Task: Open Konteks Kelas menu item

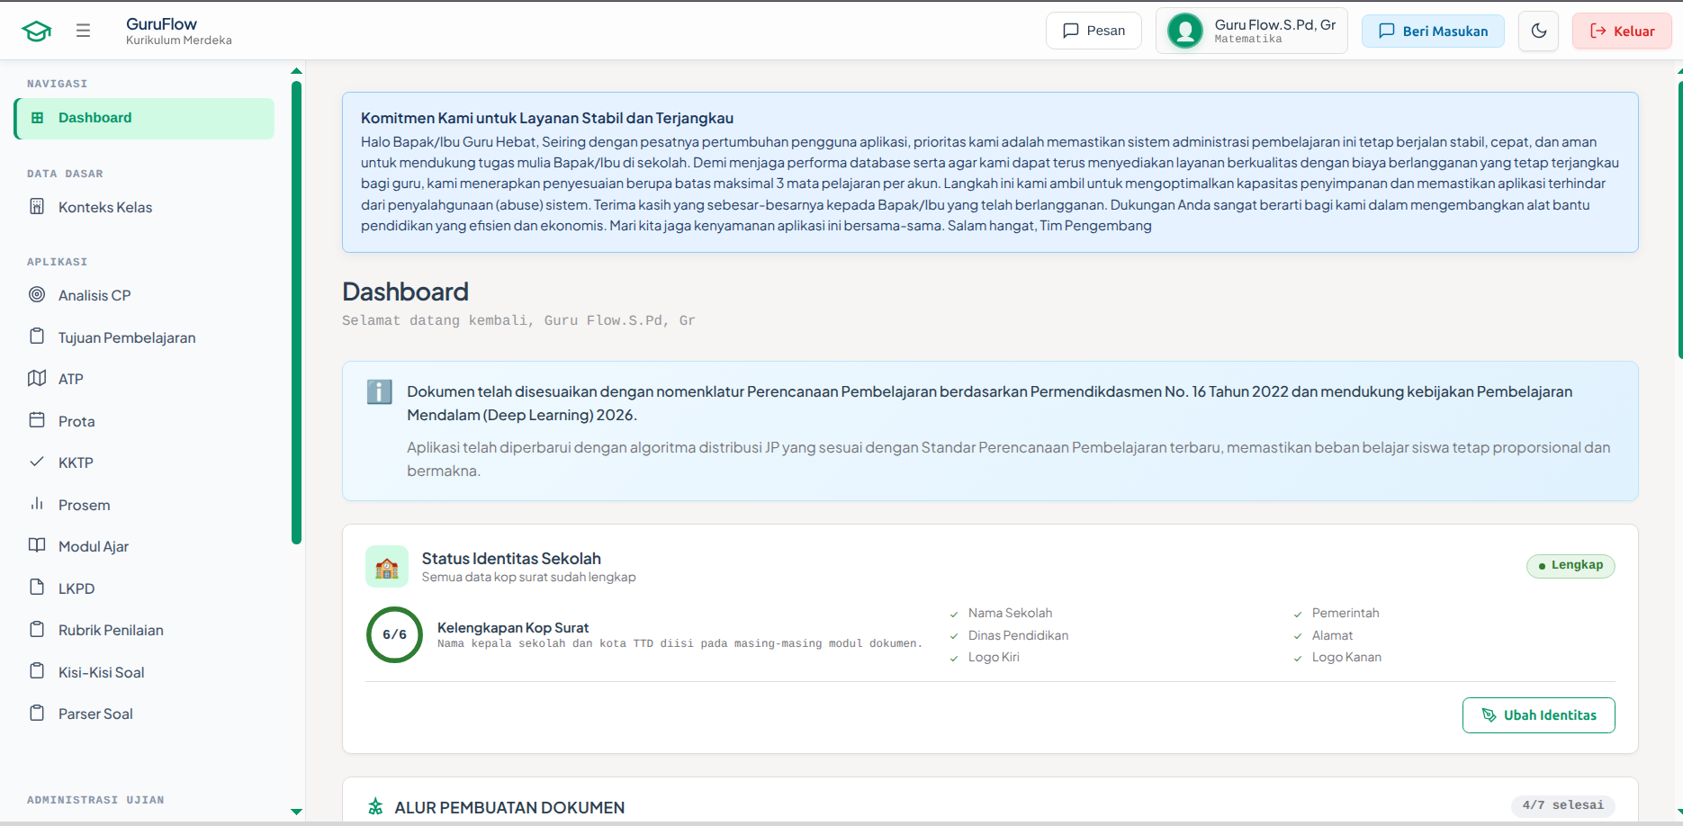Action: point(145,207)
